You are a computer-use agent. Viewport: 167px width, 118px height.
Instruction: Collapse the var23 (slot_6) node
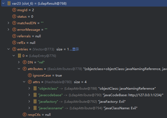point(3,4)
